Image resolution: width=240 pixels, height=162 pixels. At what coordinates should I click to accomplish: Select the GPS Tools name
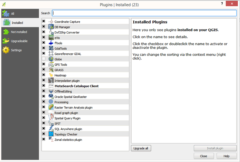point(61,65)
